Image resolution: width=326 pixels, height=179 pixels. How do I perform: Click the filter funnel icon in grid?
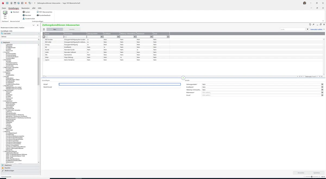[43, 37]
